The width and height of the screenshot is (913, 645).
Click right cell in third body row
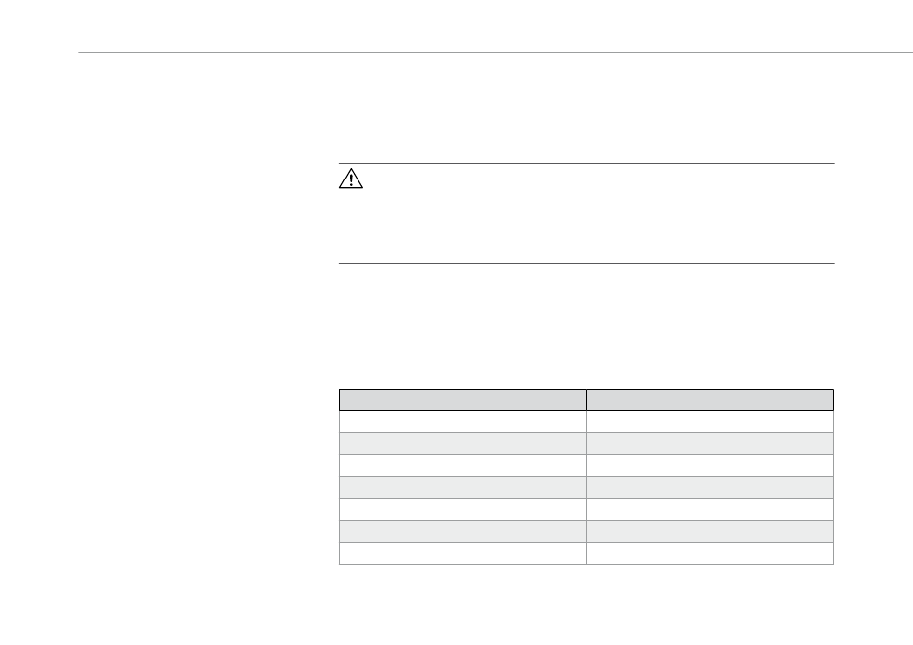click(710, 466)
